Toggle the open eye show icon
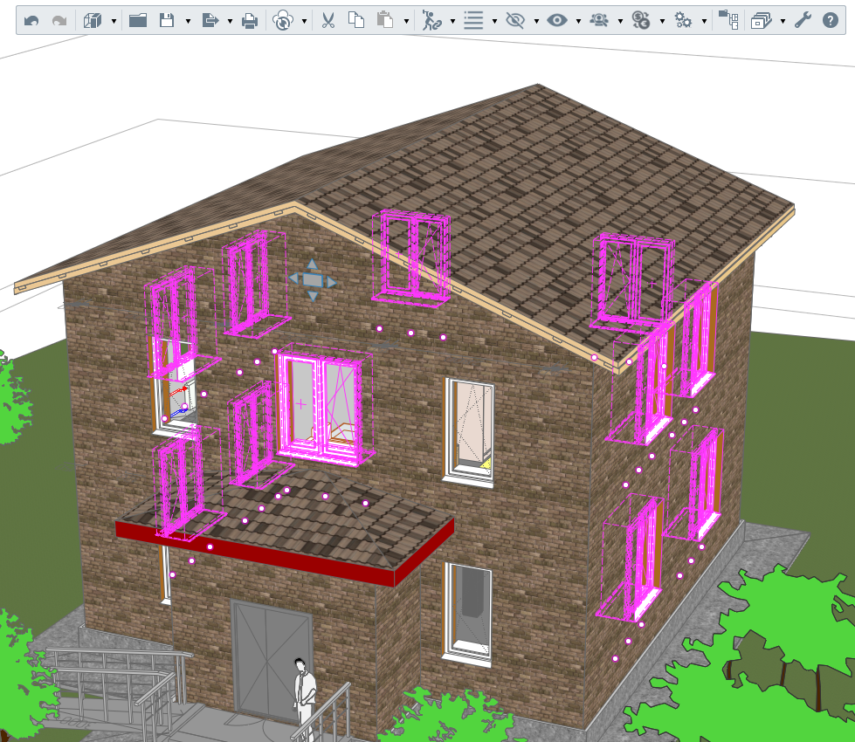This screenshot has width=855, height=742. click(x=556, y=21)
